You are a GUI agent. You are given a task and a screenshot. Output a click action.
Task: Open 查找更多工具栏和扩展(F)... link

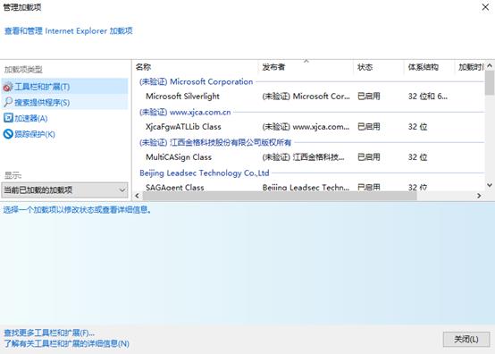(x=49, y=333)
